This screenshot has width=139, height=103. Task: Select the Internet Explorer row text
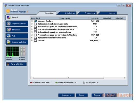(x=45, y=21)
